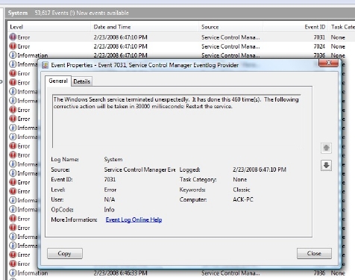Select the Error row with Event ID 7031
The height and width of the screenshot is (280, 355).
point(181,37)
